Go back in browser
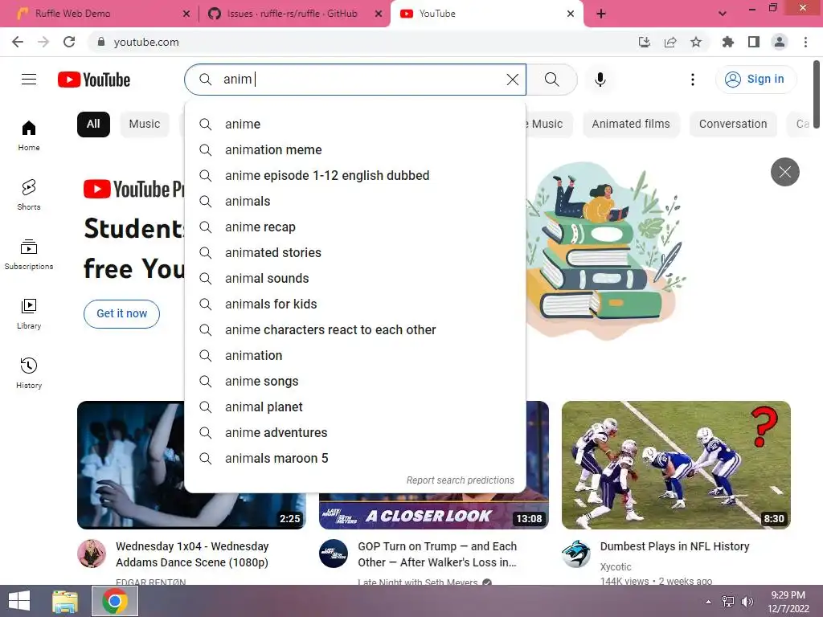823x617 pixels. point(18,42)
